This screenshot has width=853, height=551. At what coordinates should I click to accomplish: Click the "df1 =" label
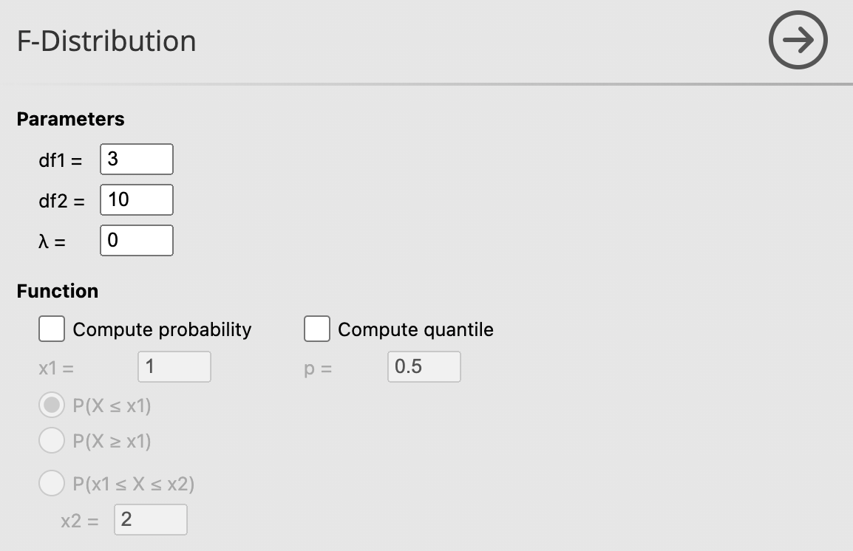click(60, 160)
